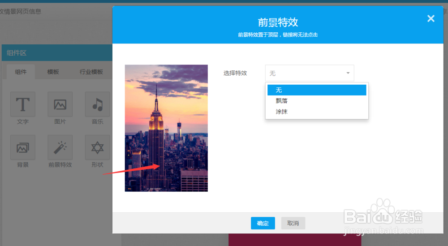Select the 背景 background component icon

23,147
